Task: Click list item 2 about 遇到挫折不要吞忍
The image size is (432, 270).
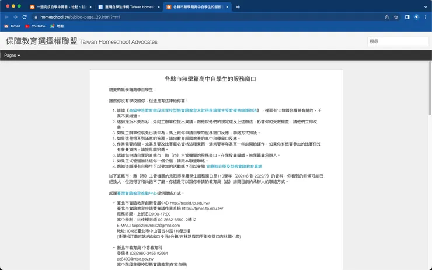Action: point(217,124)
